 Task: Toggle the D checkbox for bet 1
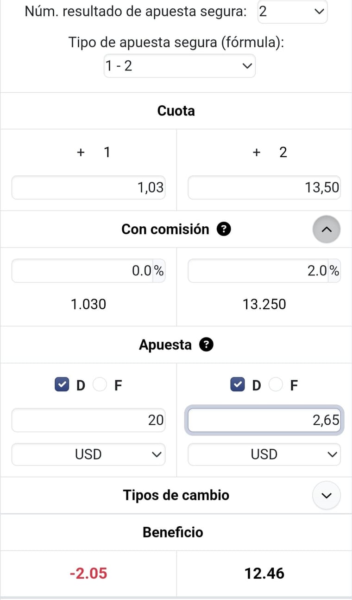pyautogui.click(x=62, y=385)
